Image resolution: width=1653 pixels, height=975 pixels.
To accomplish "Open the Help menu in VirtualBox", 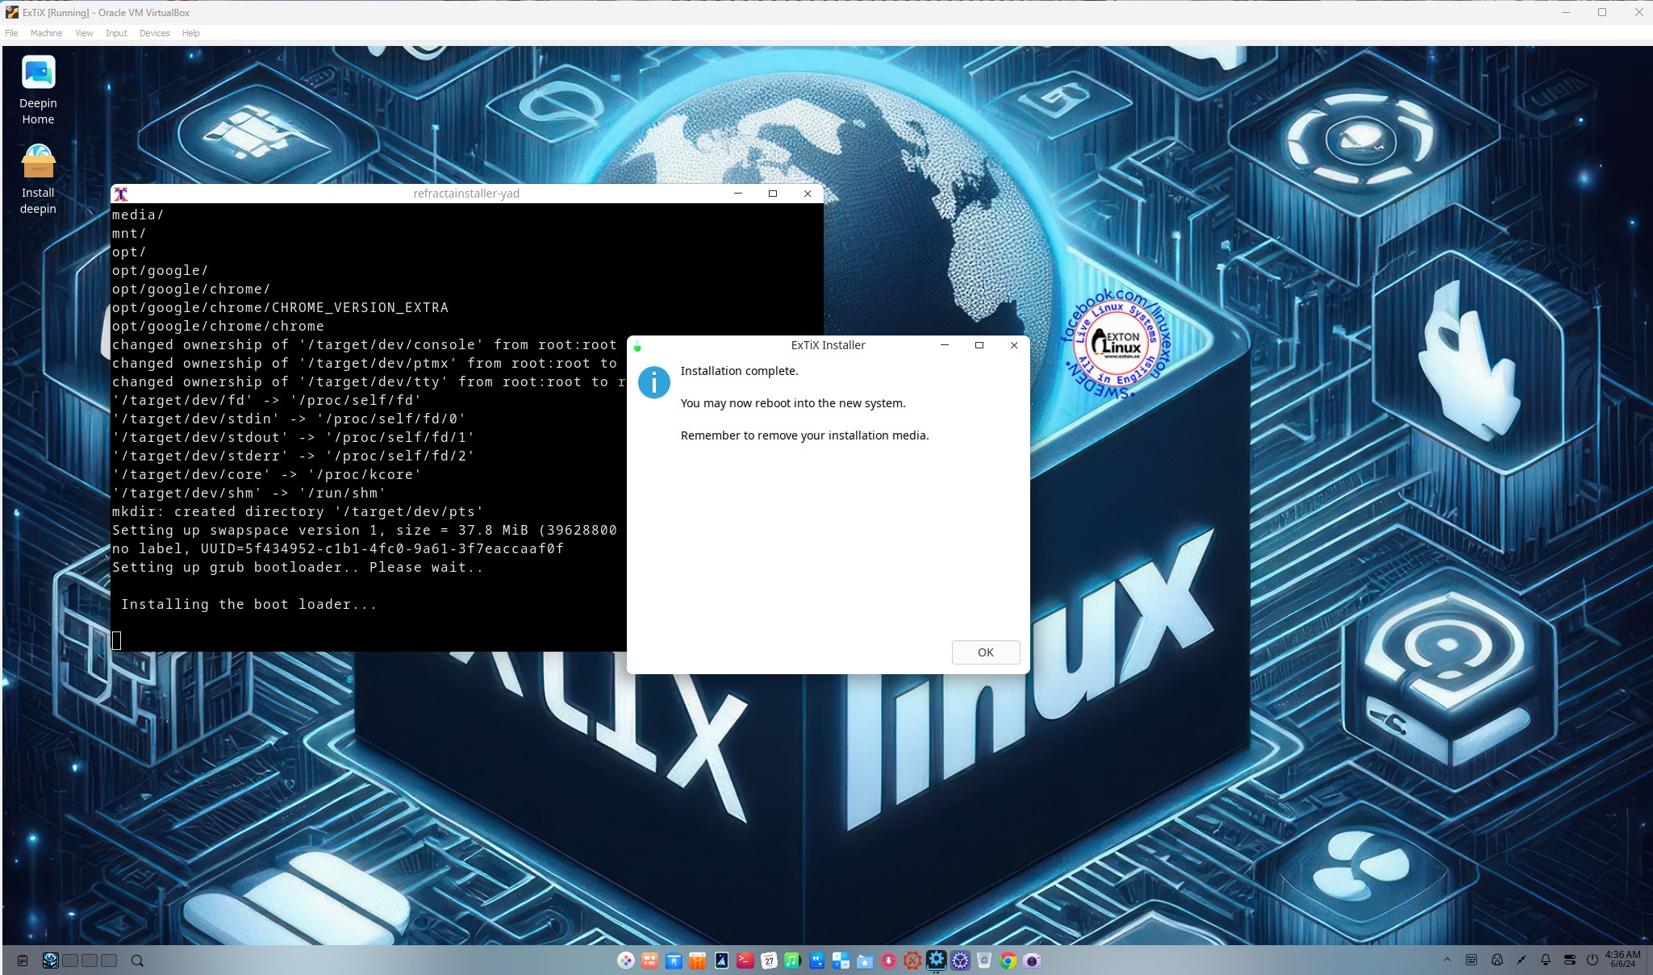I will [190, 33].
